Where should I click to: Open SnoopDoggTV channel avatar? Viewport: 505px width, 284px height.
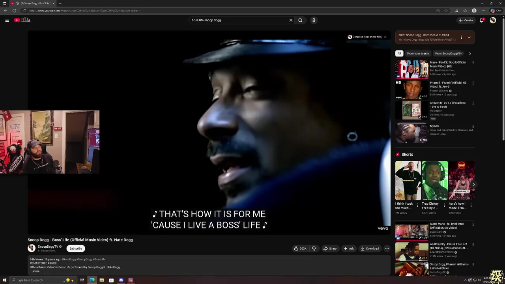[31, 248]
